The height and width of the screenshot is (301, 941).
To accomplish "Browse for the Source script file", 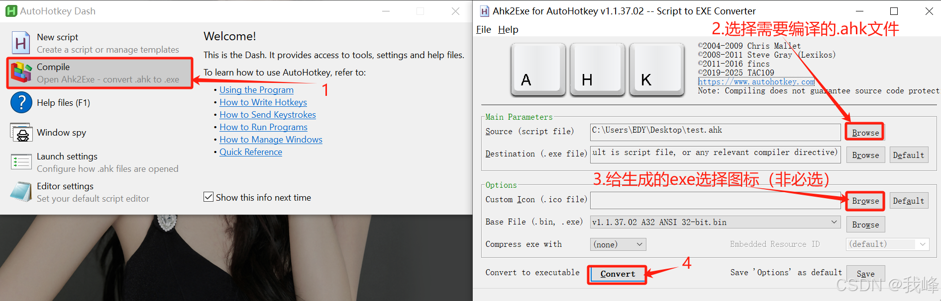I will 865,132.
